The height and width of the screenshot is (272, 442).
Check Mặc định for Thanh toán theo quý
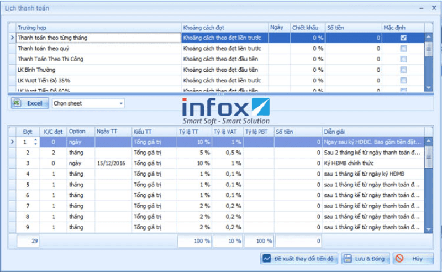[403, 49]
